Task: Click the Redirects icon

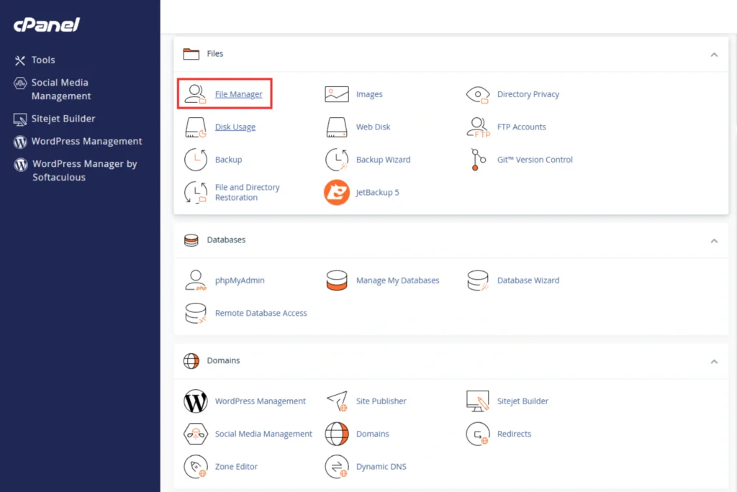Action: 478,434
